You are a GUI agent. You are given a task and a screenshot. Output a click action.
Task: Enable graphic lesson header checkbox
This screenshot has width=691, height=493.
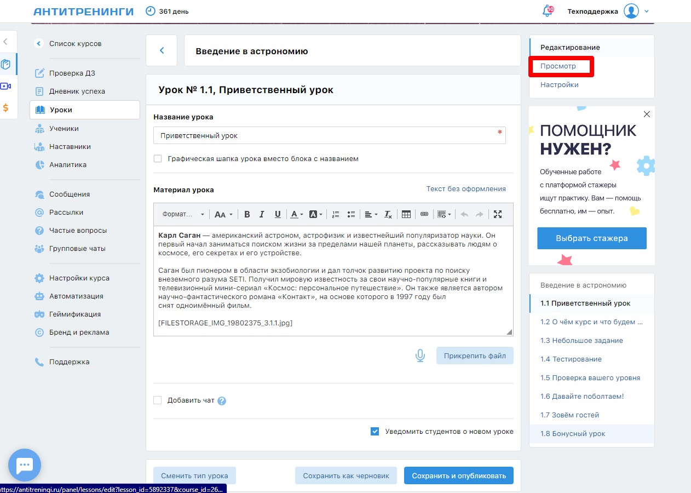(158, 159)
